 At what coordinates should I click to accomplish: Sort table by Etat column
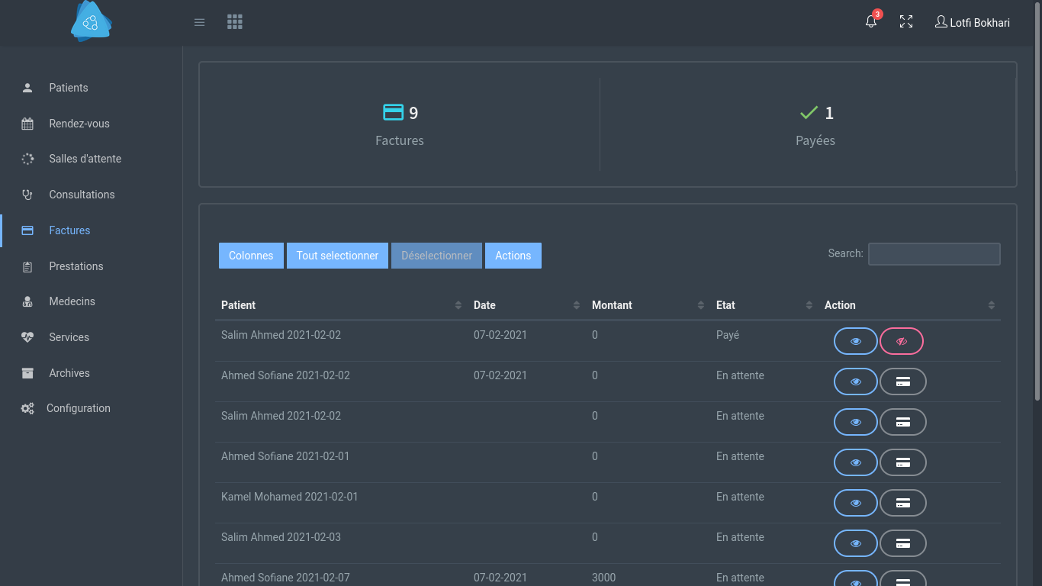[x=764, y=305]
